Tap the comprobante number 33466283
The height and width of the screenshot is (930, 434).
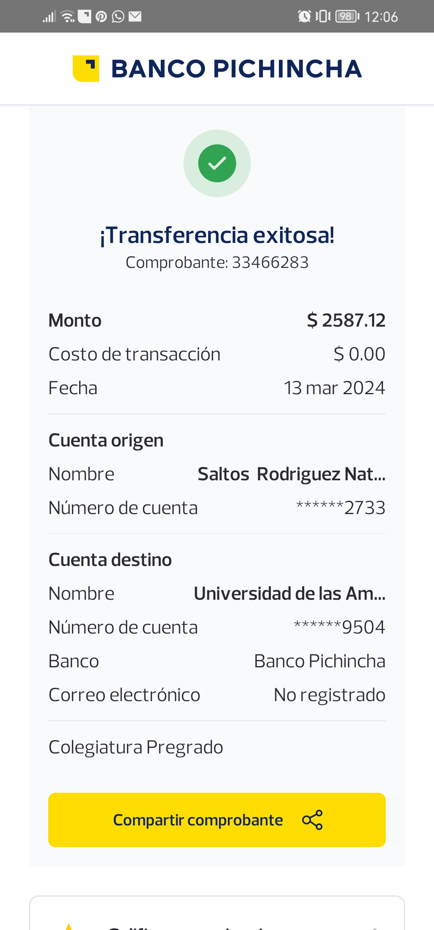(270, 263)
